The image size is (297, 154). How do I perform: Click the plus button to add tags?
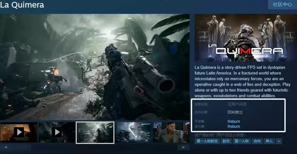point(279,141)
